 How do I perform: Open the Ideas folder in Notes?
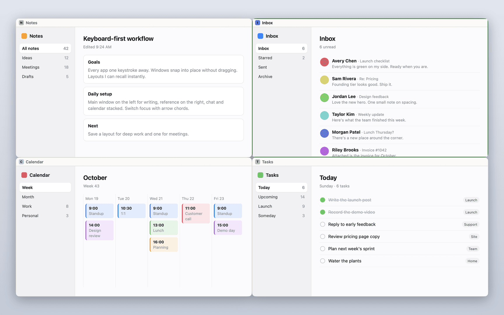click(x=45, y=58)
